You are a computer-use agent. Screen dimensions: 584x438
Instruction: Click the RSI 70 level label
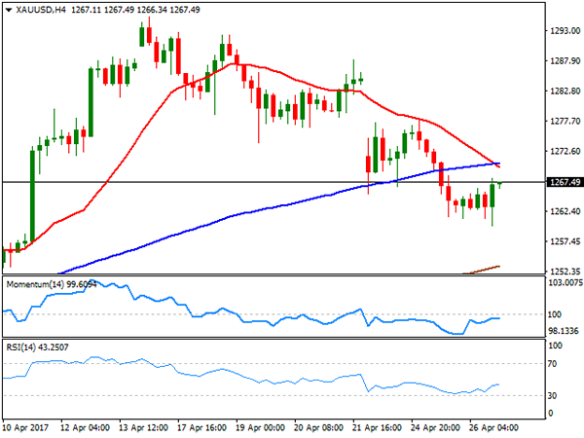coord(552,364)
